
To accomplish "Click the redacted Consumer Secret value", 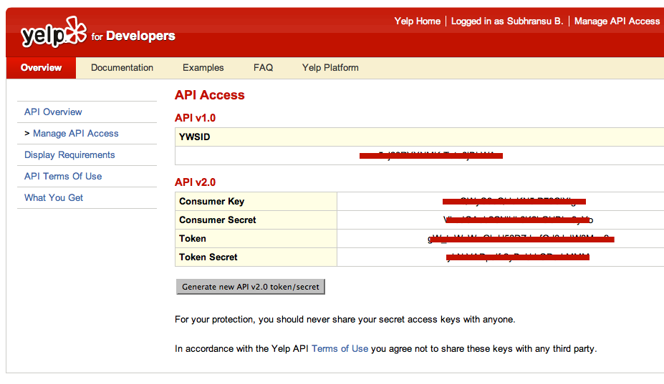I will coord(519,220).
